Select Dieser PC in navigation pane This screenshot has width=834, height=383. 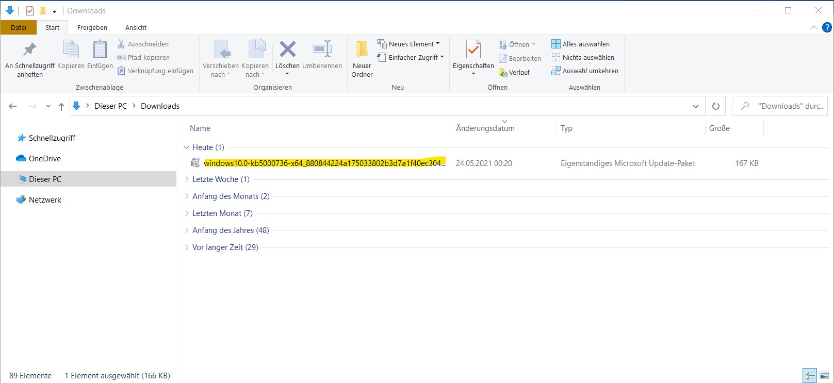(x=45, y=179)
